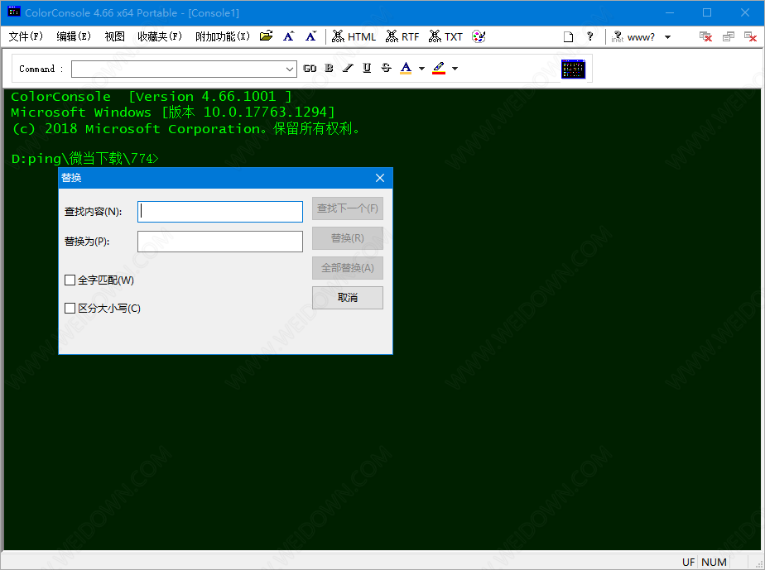Click the 替换(R) button
Viewport: 765px width, 570px height.
(x=348, y=238)
